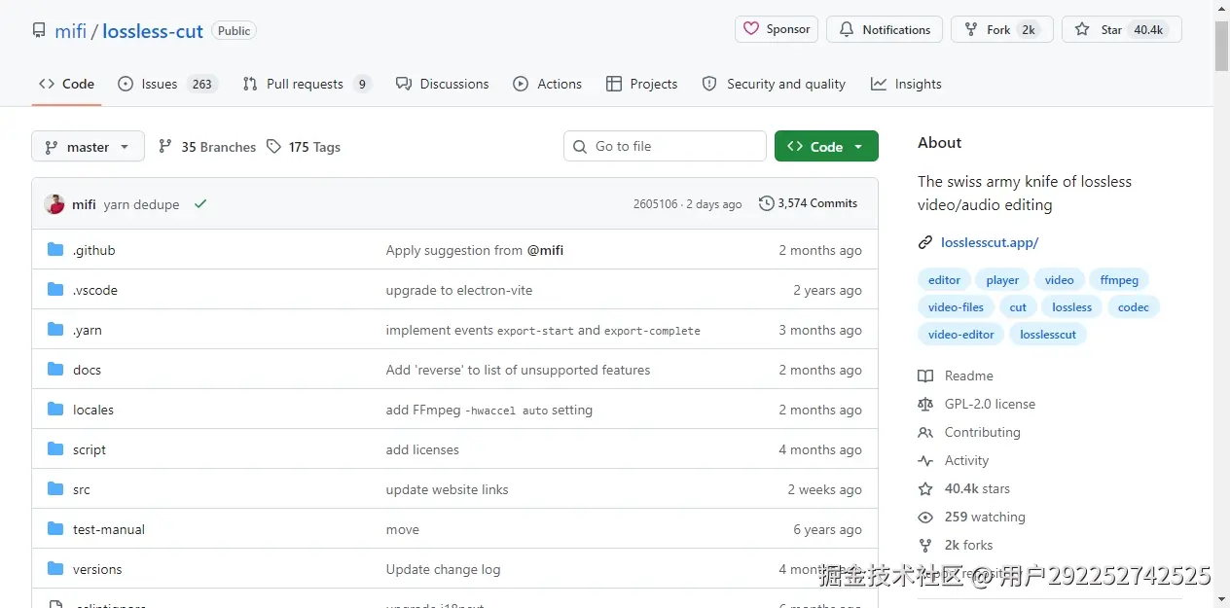
Task: Select the video-files topic tag
Action: 956,307
